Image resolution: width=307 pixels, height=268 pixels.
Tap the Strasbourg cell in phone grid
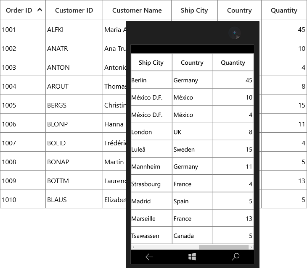(151, 183)
